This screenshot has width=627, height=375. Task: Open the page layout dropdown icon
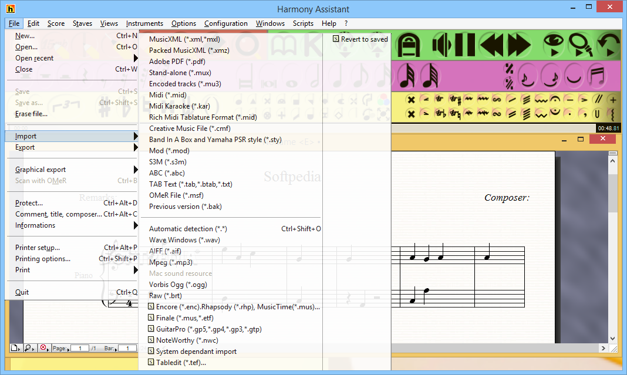pyautogui.click(x=15, y=348)
